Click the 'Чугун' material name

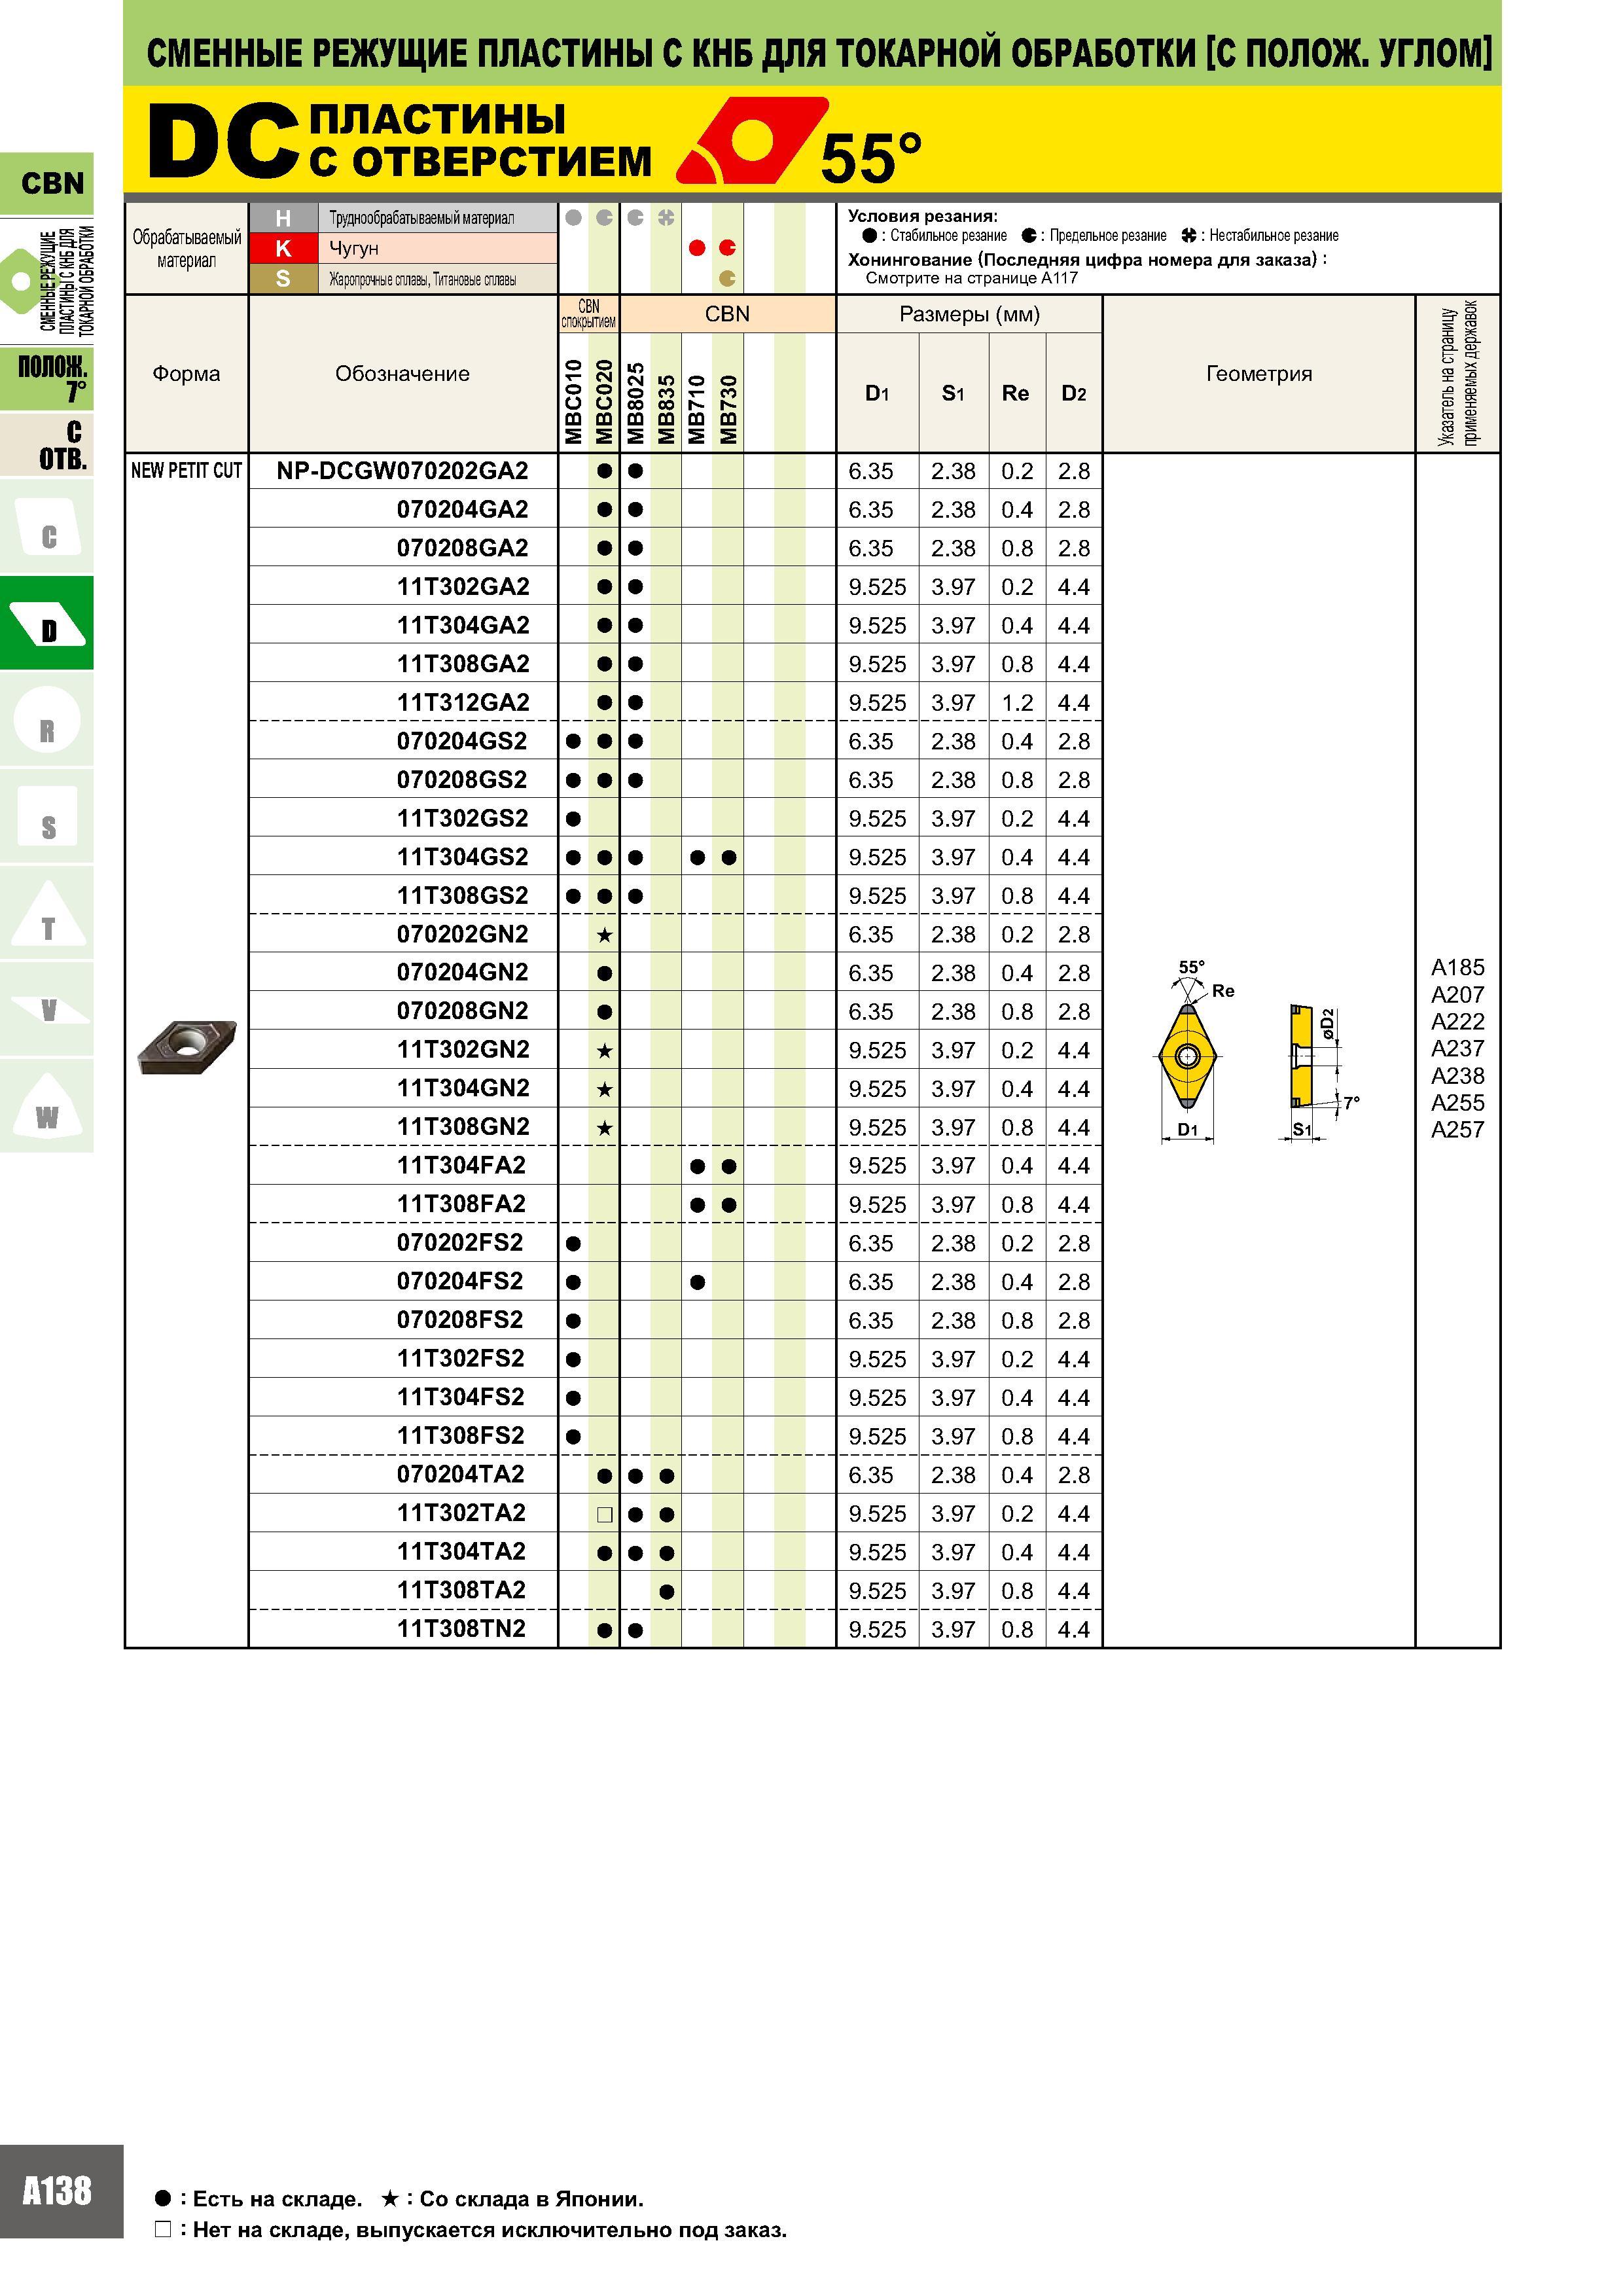354,249
